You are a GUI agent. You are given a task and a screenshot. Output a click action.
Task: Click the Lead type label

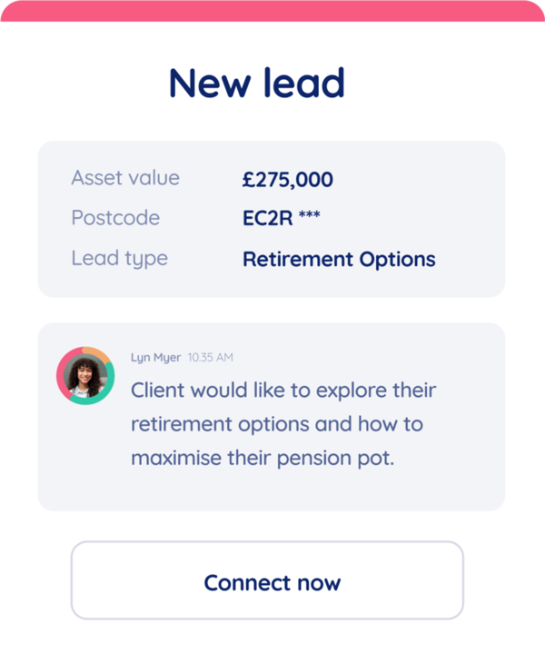tap(119, 258)
